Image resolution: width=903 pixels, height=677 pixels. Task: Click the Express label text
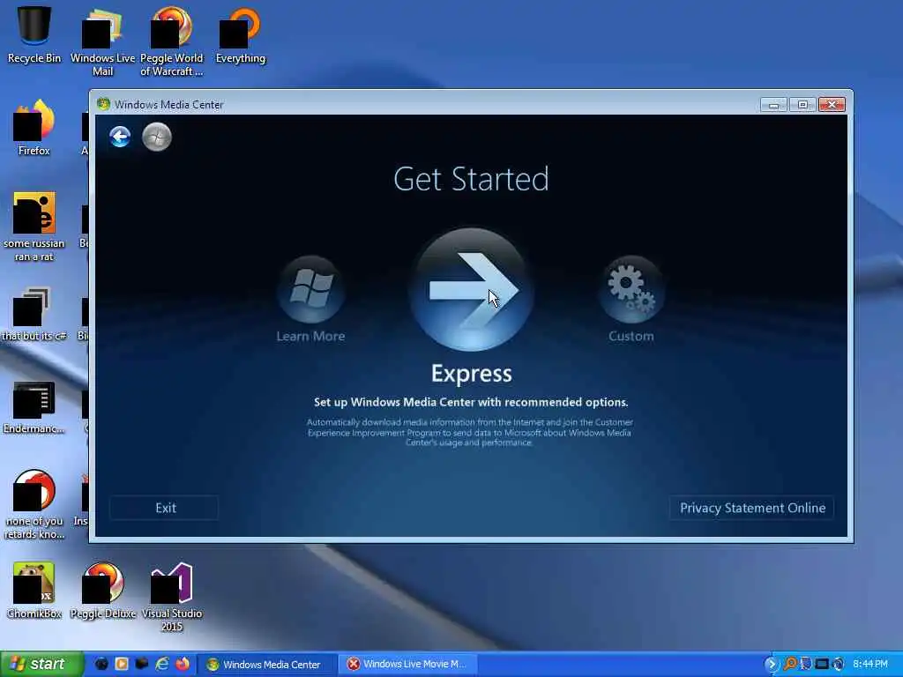[x=472, y=374]
